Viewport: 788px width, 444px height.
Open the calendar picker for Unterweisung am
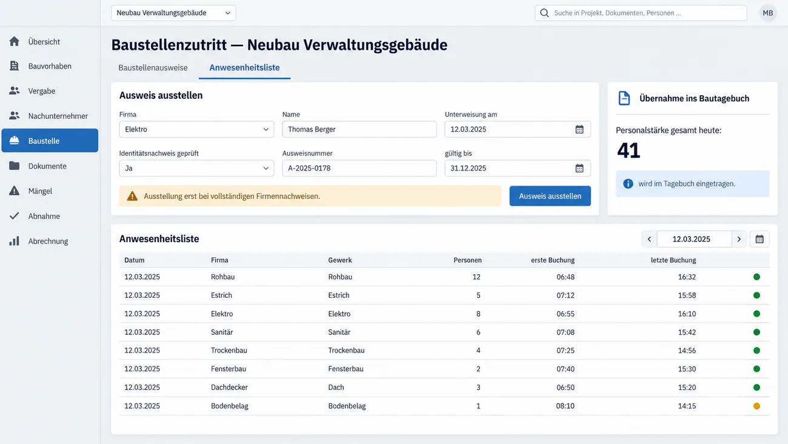point(579,129)
